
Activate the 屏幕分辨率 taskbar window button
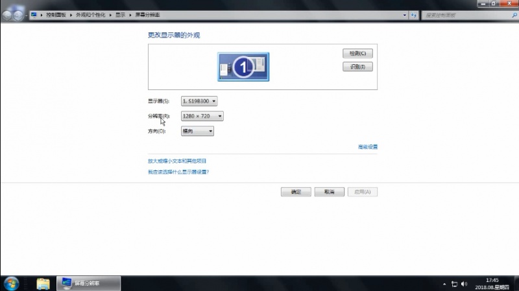coord(88,283)
